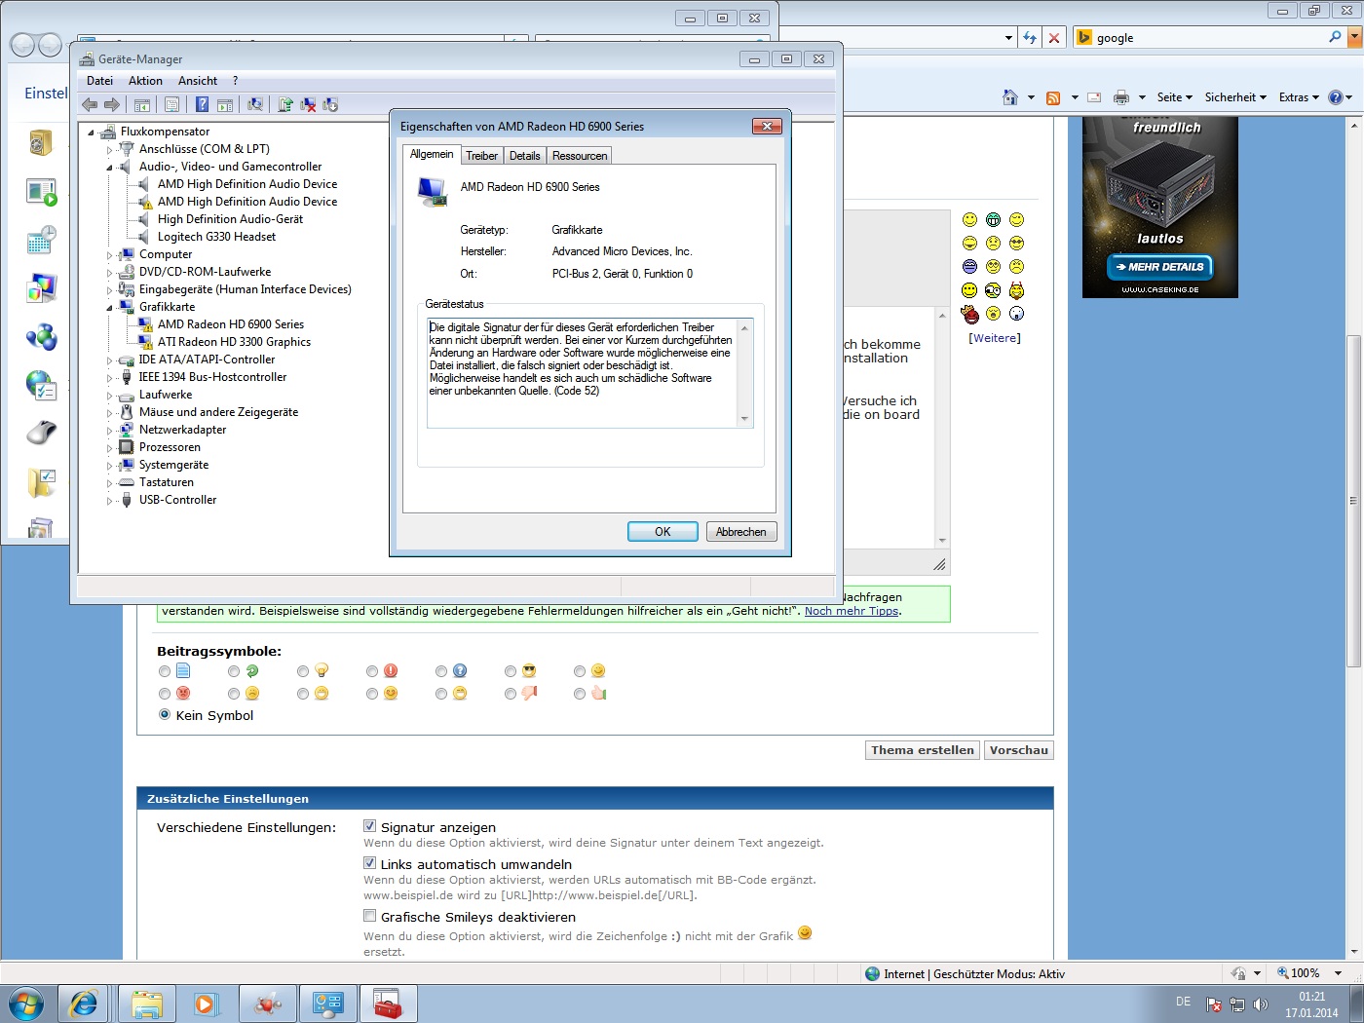Open the 'Seite' dropdown in Internet Explorer

point(1174,97)
